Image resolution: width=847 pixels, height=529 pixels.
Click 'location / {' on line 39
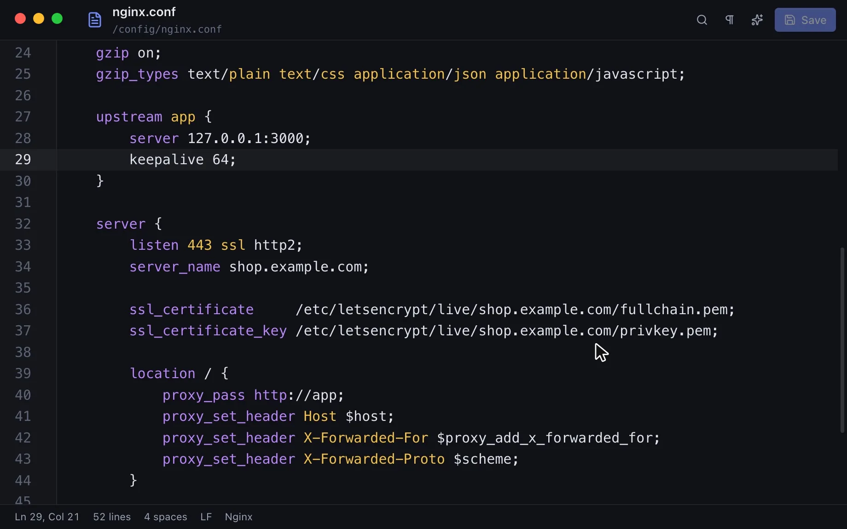[179, 374]
